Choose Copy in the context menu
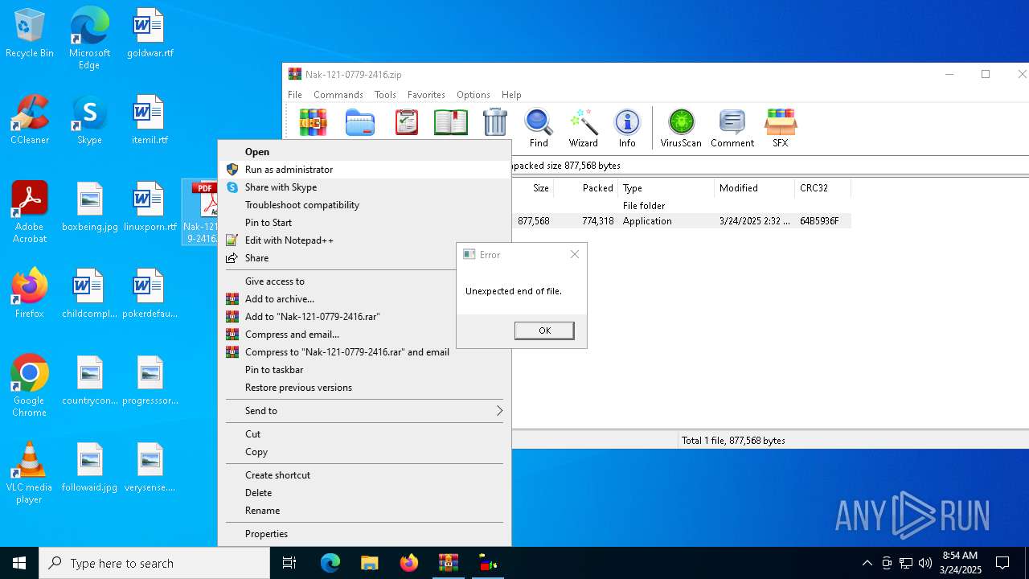The image size is (1029, 579). click(364, 452)
